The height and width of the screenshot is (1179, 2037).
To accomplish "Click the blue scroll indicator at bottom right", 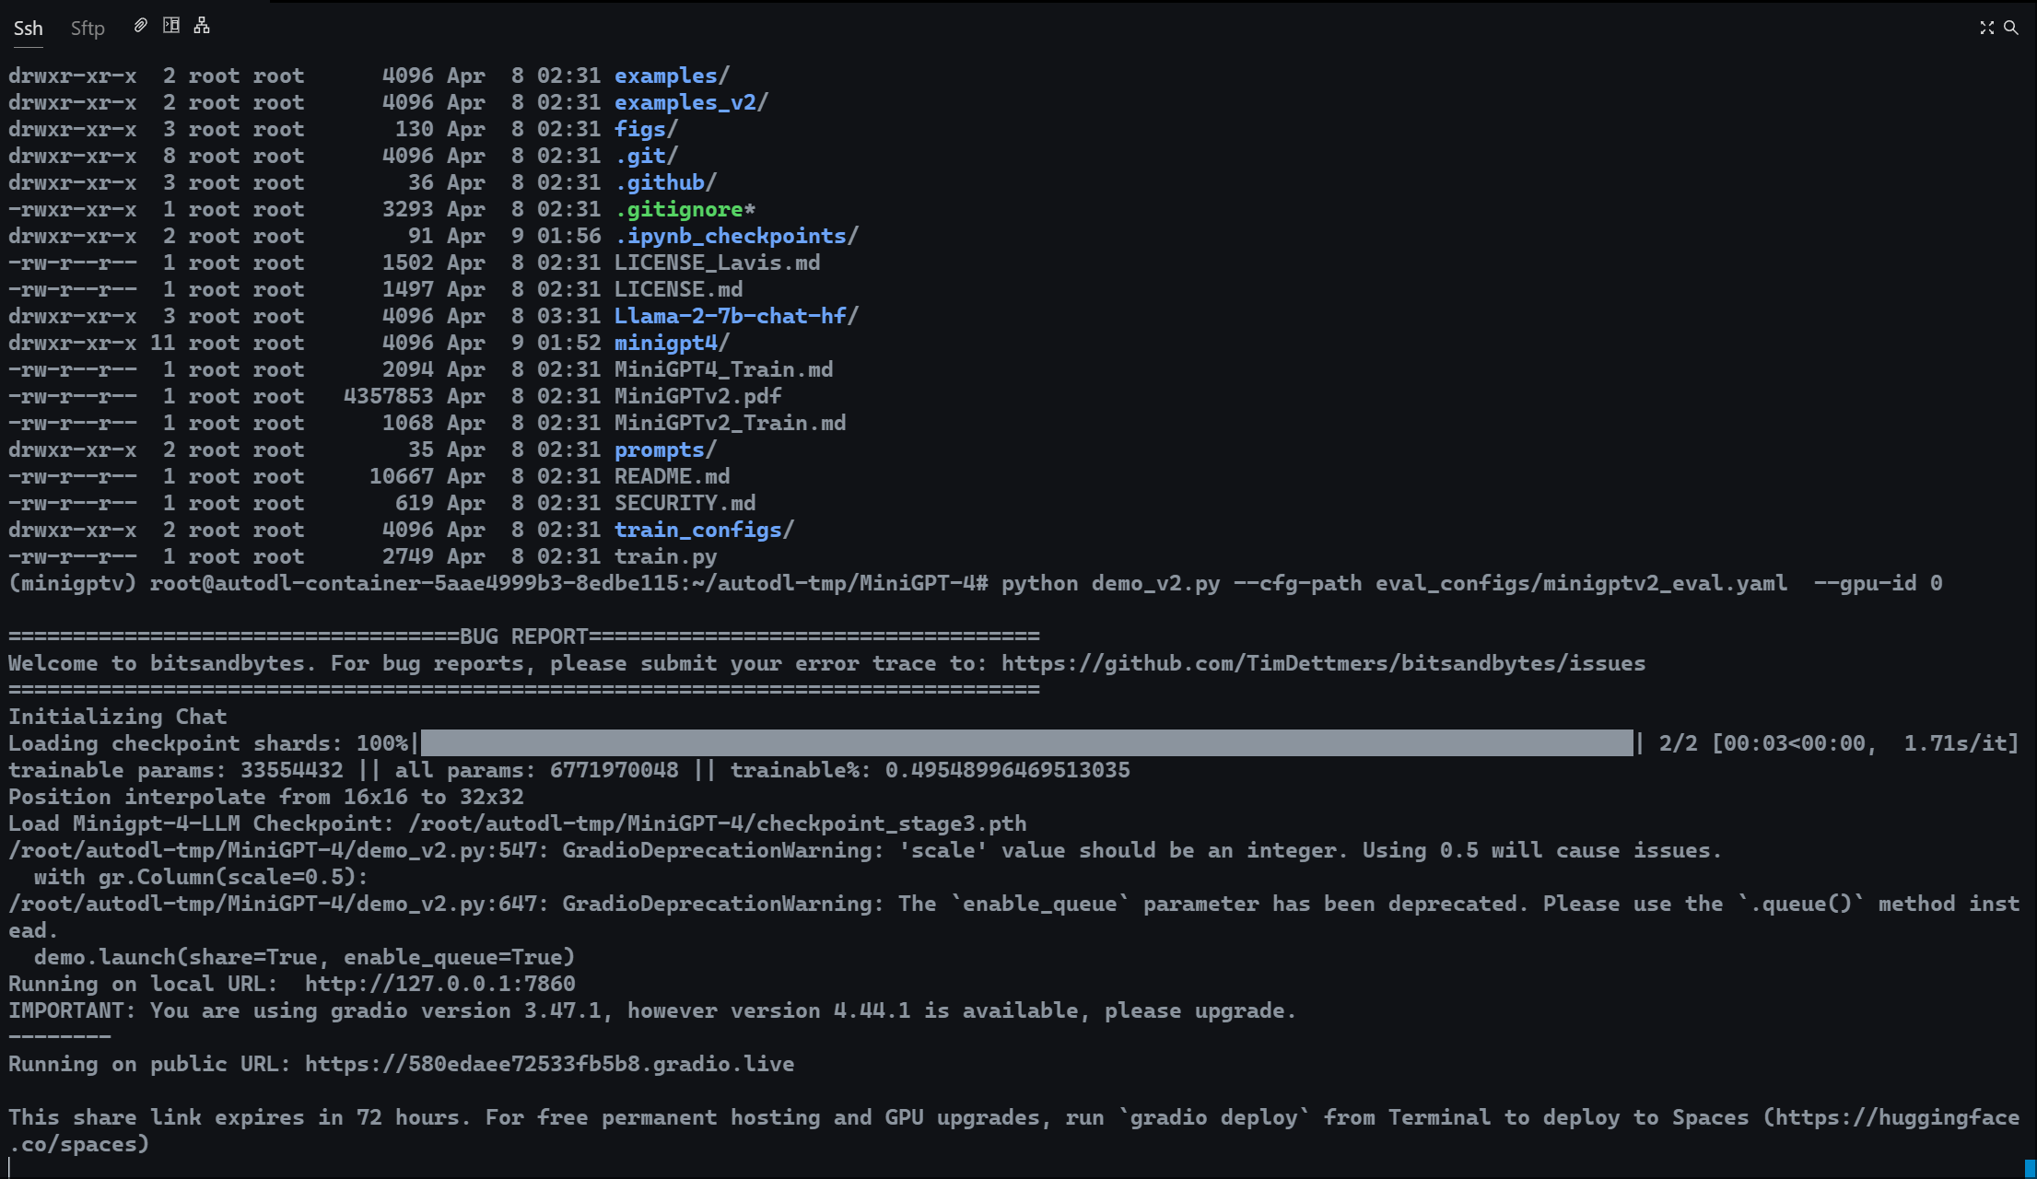I will click(x=2030, y=1169).
